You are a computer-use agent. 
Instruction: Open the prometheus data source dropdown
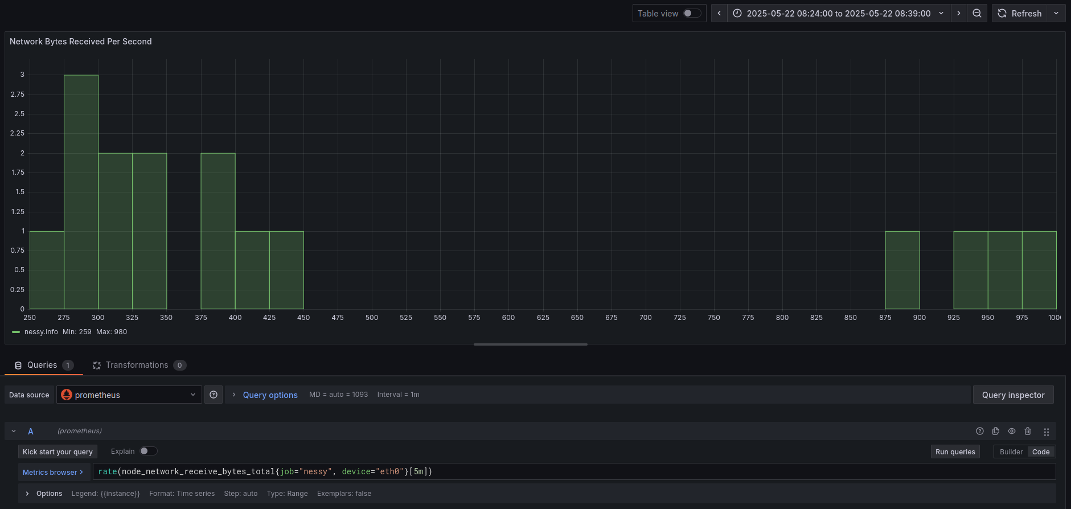(129, 395)
